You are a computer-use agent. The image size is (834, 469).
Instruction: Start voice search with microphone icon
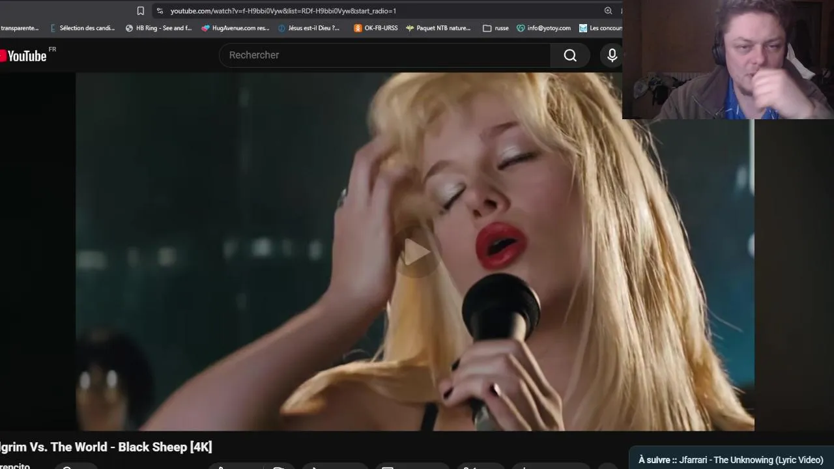[612, 55]
